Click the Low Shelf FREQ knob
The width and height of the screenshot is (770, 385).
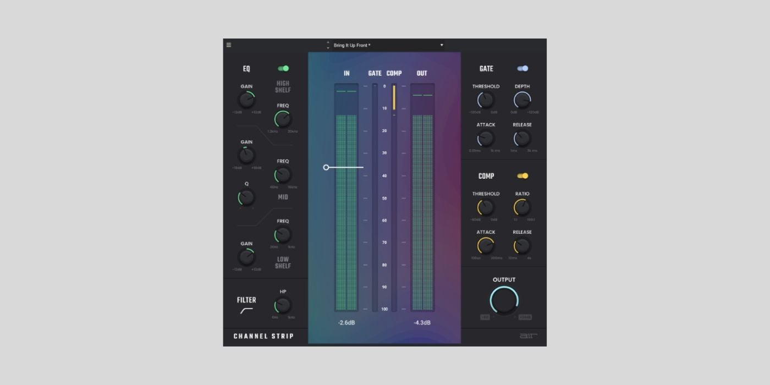point(283,235)
